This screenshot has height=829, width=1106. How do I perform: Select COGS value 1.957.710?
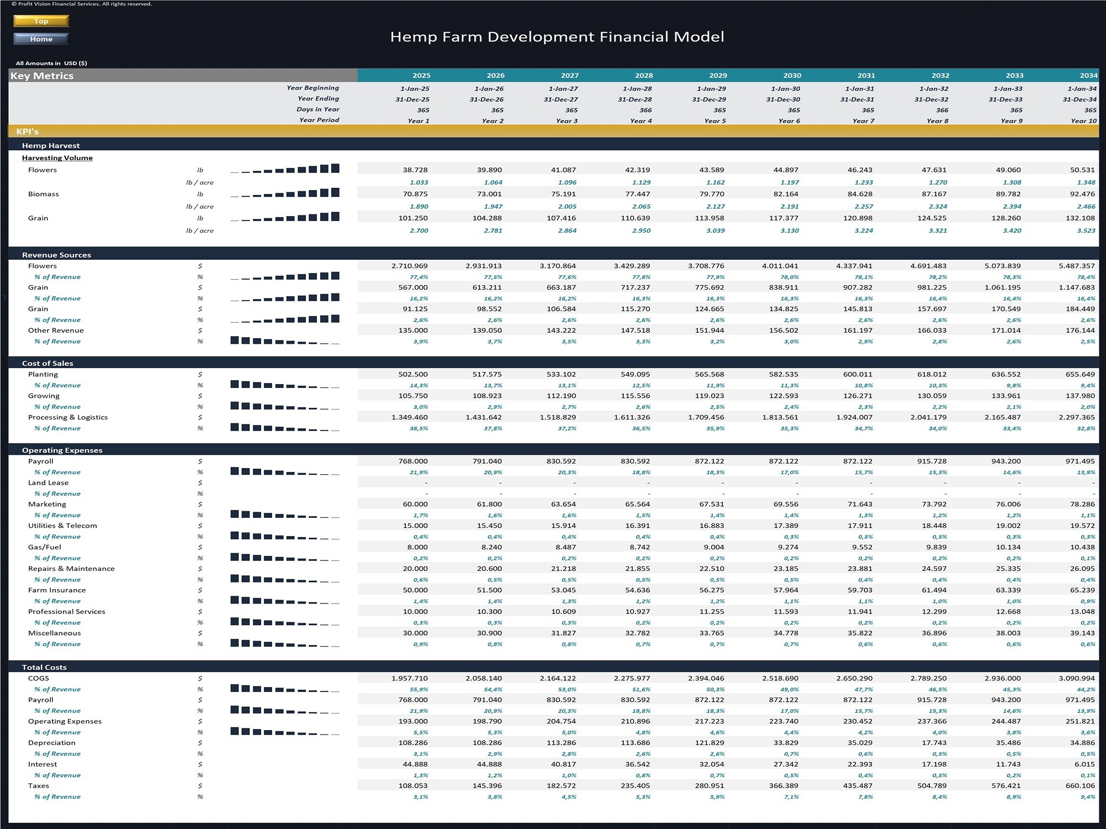coord(409,679)
